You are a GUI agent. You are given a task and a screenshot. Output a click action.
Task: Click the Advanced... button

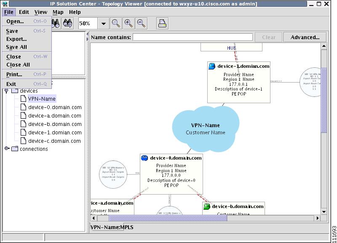click(305, 37)
